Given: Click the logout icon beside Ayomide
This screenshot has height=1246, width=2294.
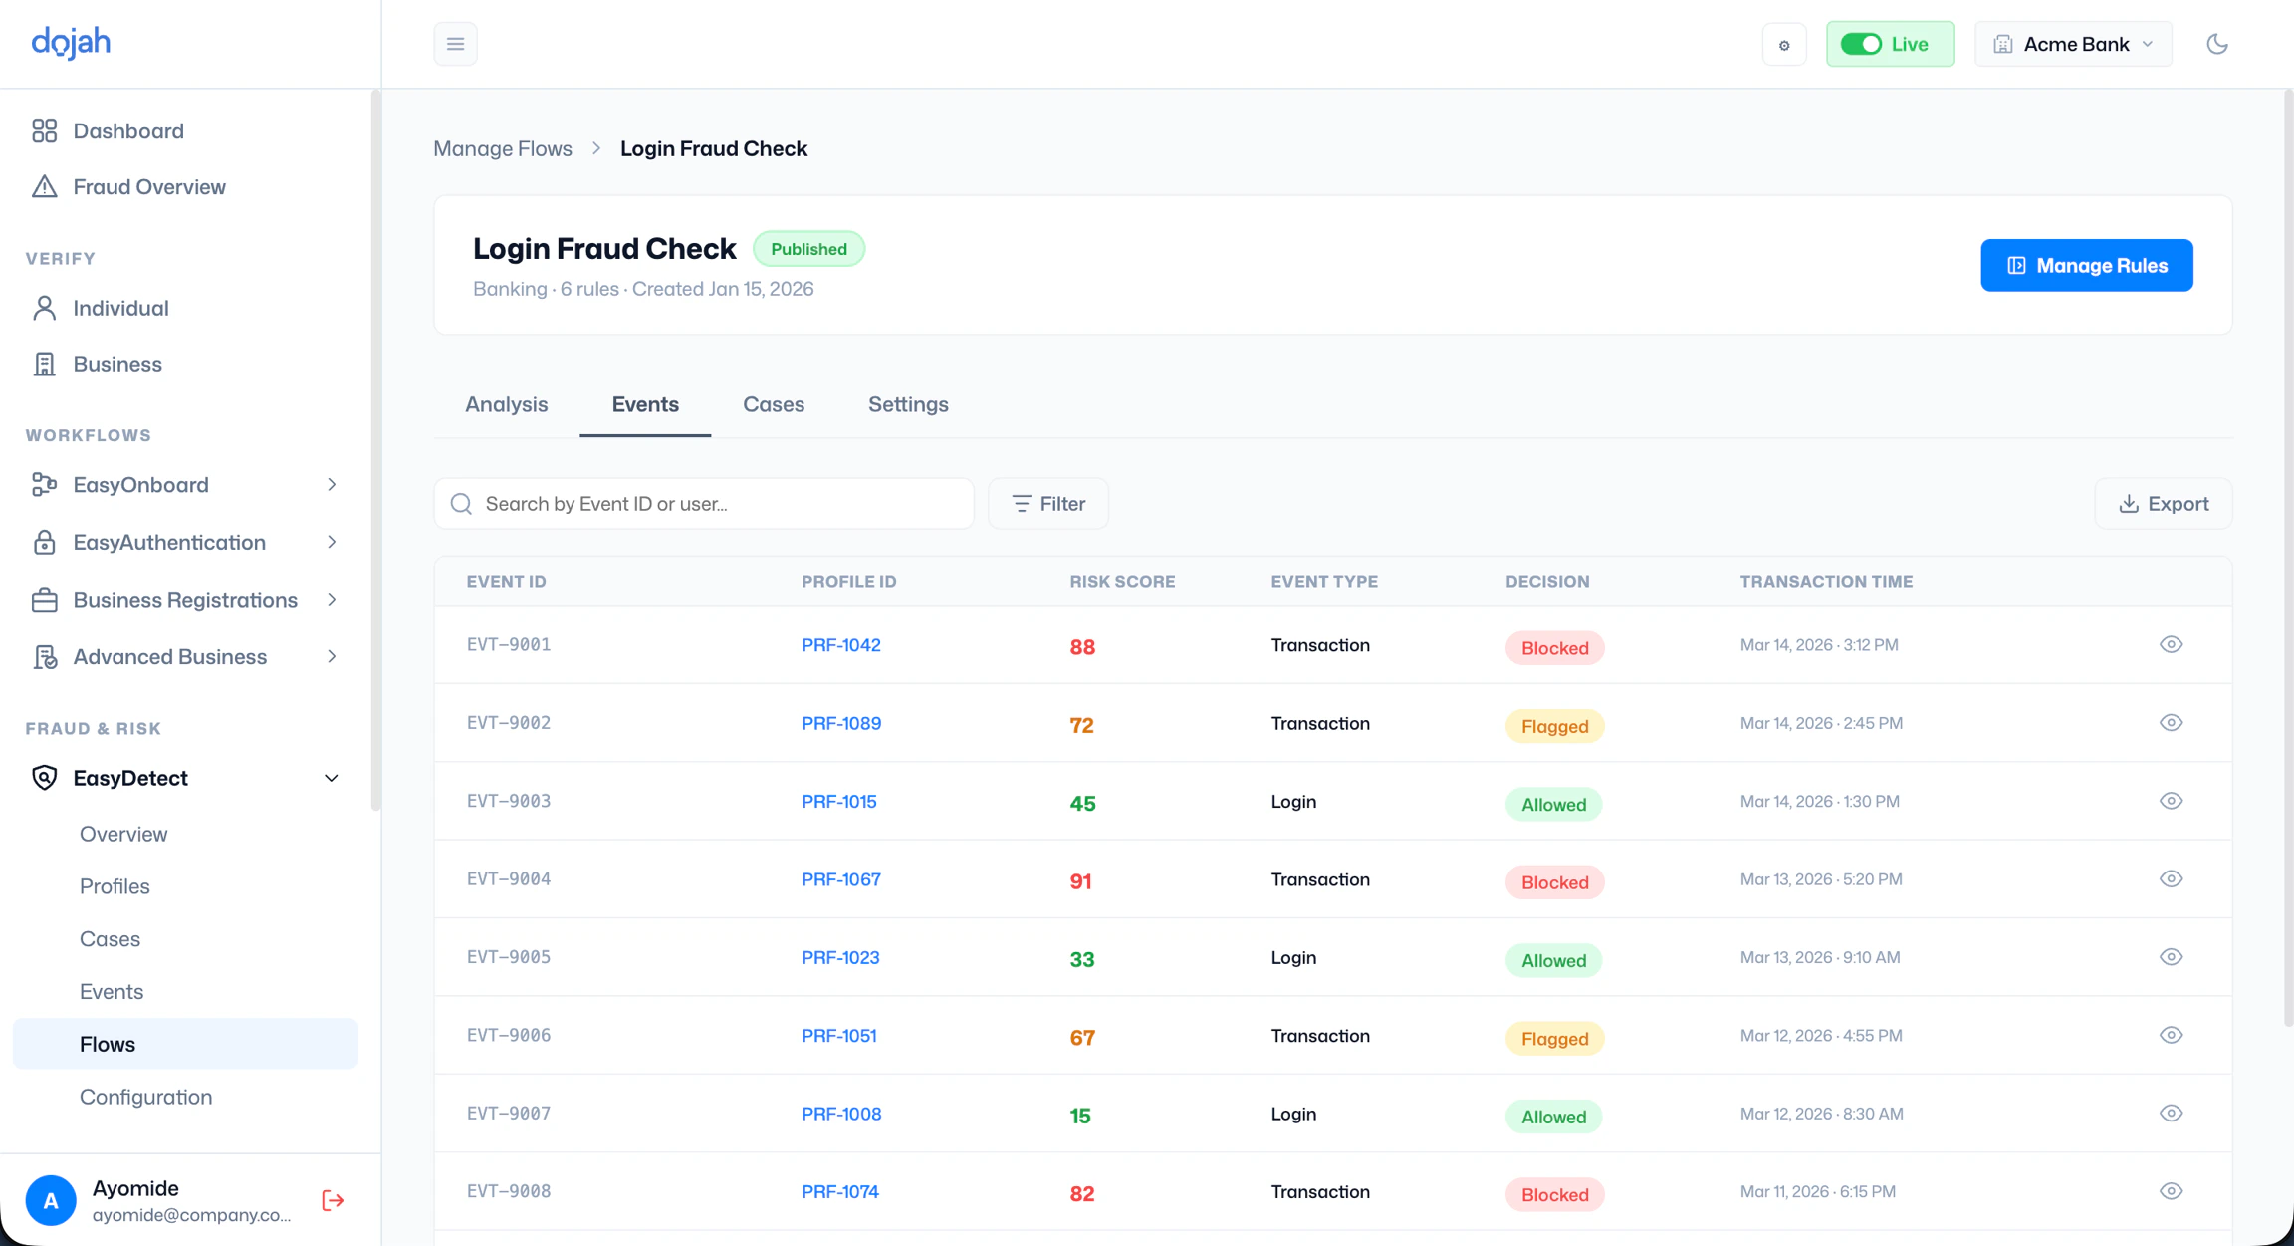Looking at the screenshot, I should coord(333,1200).
